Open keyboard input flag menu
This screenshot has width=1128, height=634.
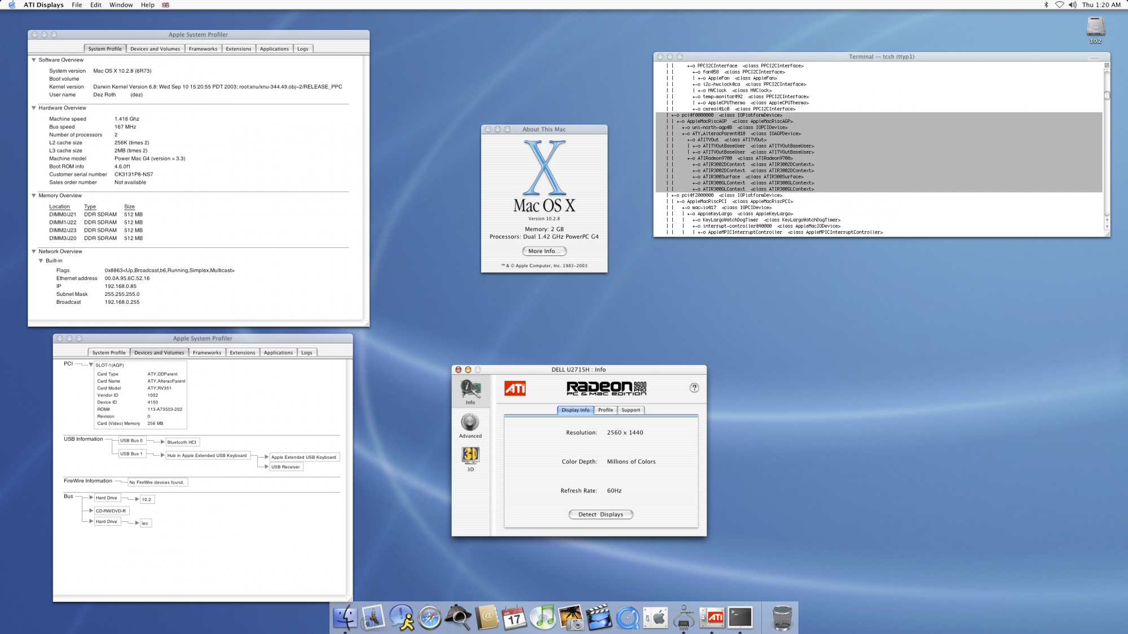pos(165,5)
